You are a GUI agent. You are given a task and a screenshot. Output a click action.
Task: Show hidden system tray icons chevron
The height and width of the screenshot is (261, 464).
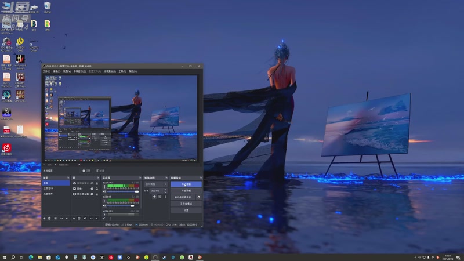(415, 258)
